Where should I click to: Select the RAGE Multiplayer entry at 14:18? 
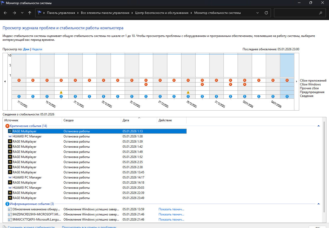point(97,183)
